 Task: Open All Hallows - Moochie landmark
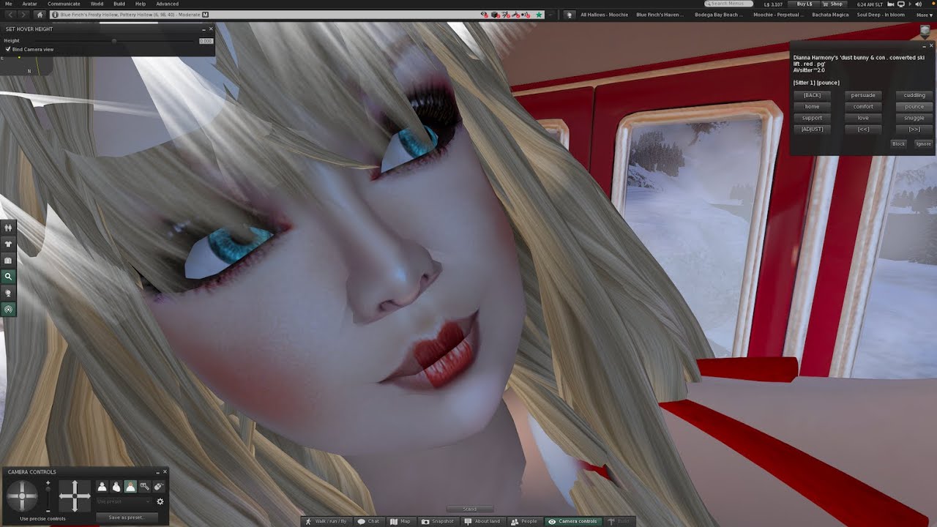click(x=604, y=15)
